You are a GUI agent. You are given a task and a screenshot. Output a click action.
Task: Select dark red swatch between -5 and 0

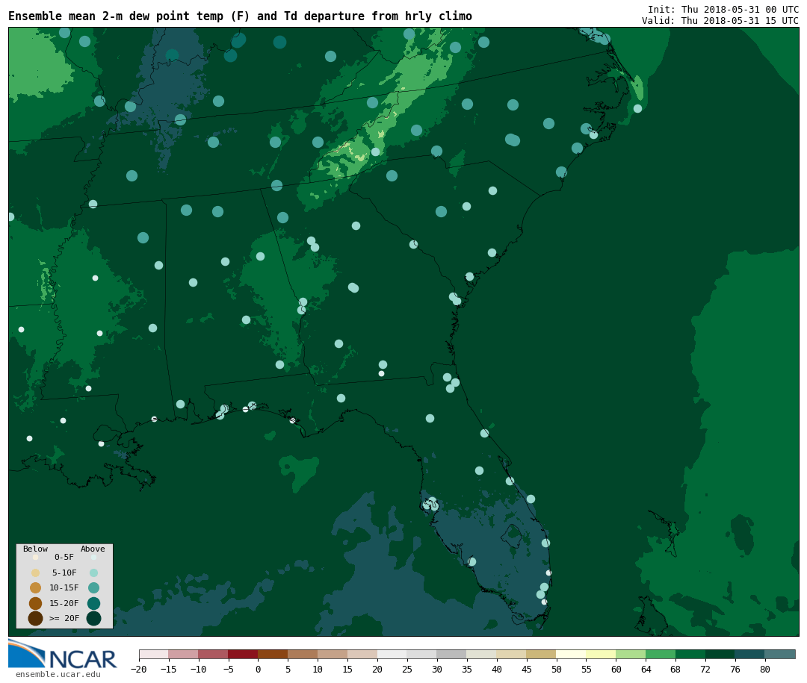click(243, 654)
